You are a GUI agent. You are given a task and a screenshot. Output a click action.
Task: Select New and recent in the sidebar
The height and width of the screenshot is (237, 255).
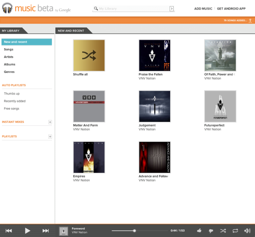point(27,42)
